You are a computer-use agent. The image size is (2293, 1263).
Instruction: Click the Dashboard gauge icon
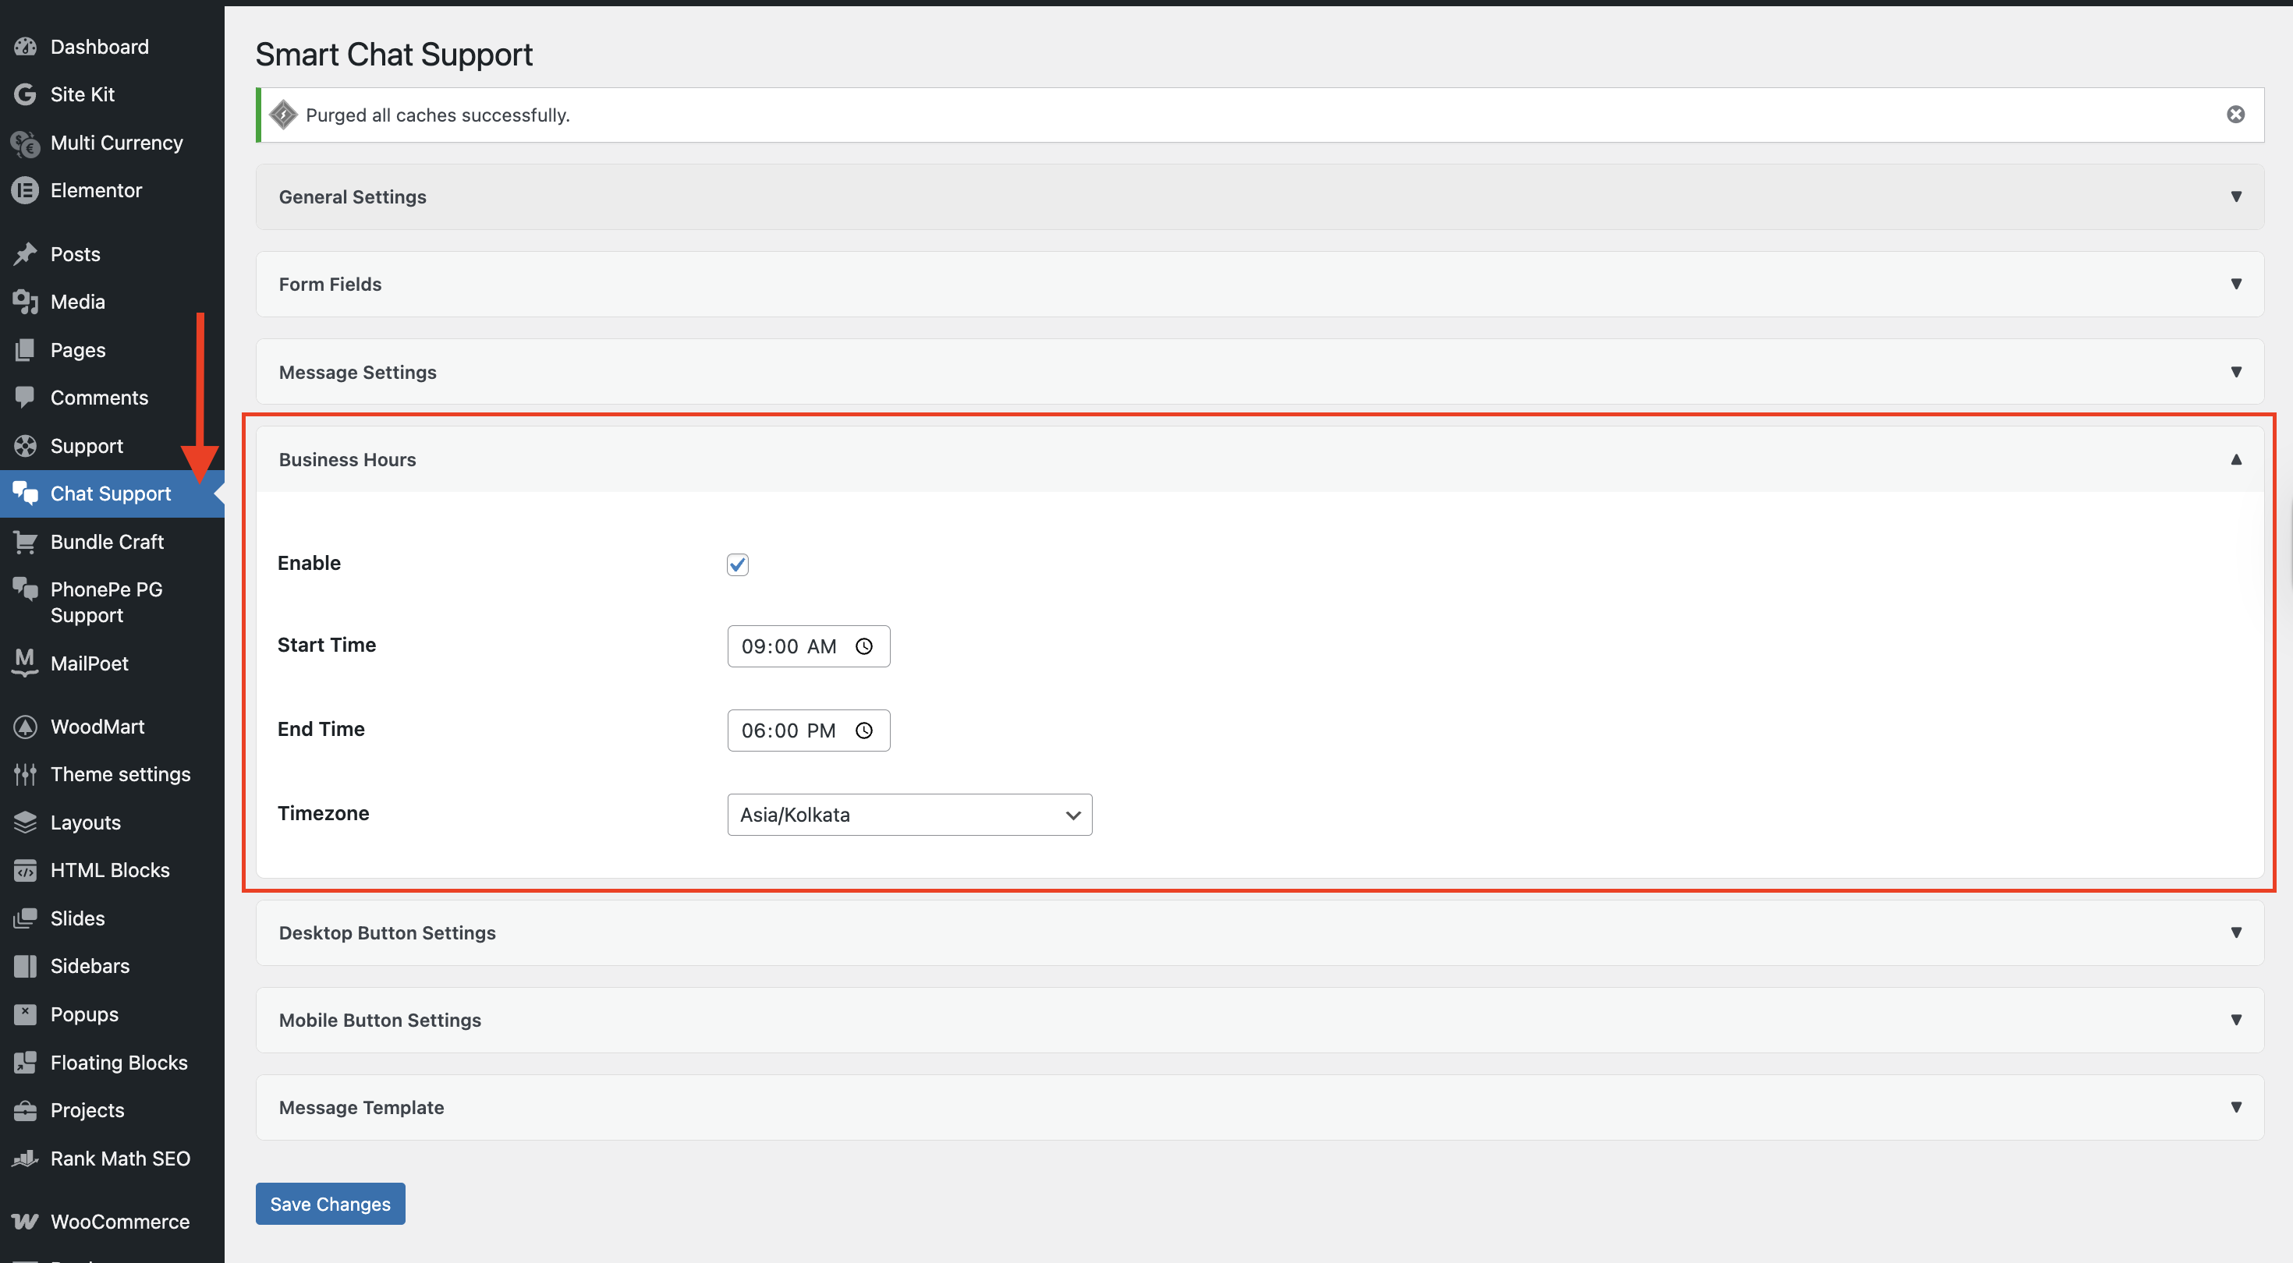(25, 46)
